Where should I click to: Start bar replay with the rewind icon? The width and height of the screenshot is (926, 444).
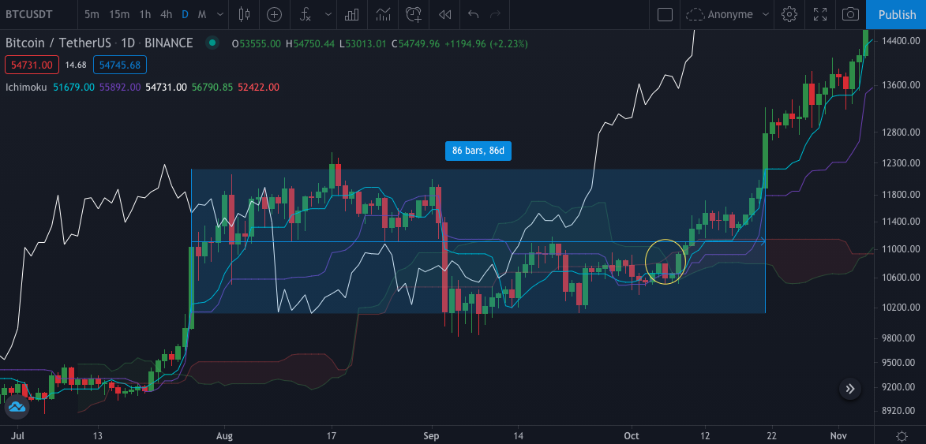tap(445, 15)
